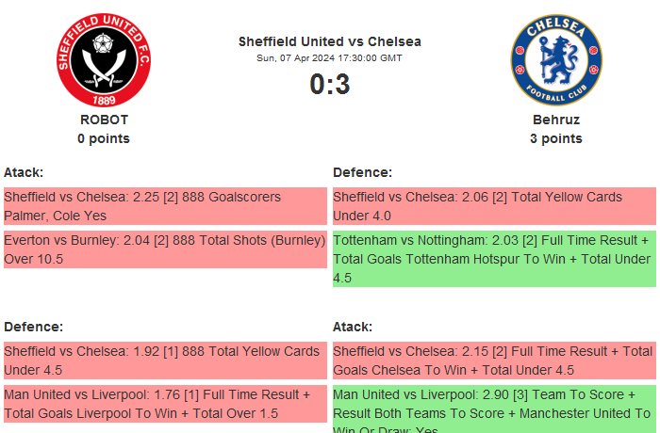Viewport: 660px width, 433px height.
Task: Click the Chelsea Football Club logo
Action: 555,59
